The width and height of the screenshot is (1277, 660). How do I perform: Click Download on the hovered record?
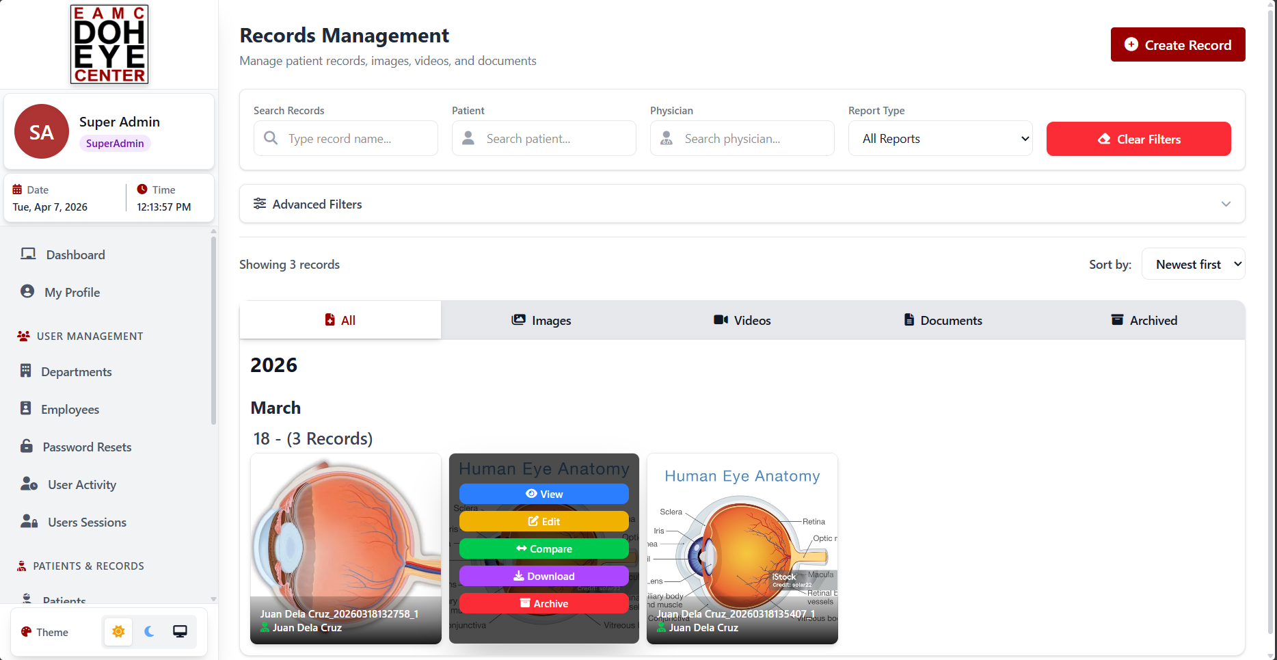[x=544, y=576]
